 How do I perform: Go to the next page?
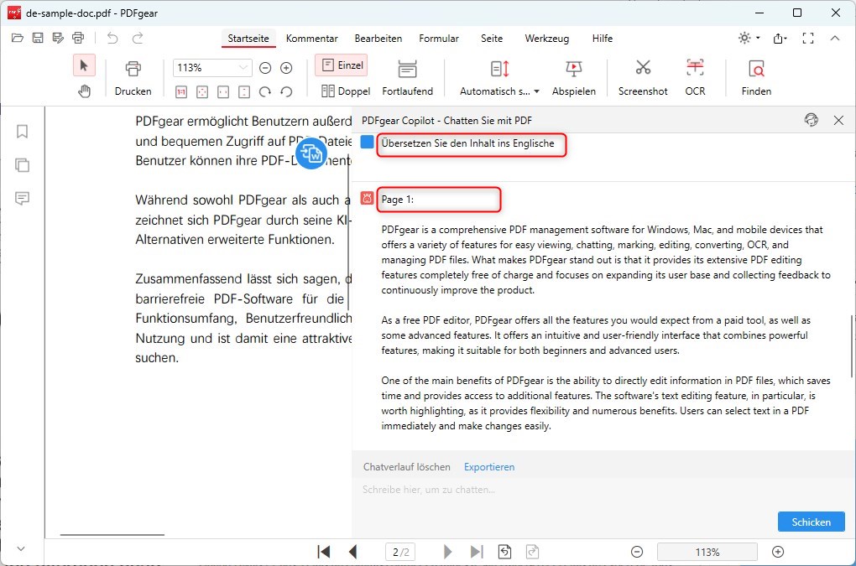click(447, 552)
